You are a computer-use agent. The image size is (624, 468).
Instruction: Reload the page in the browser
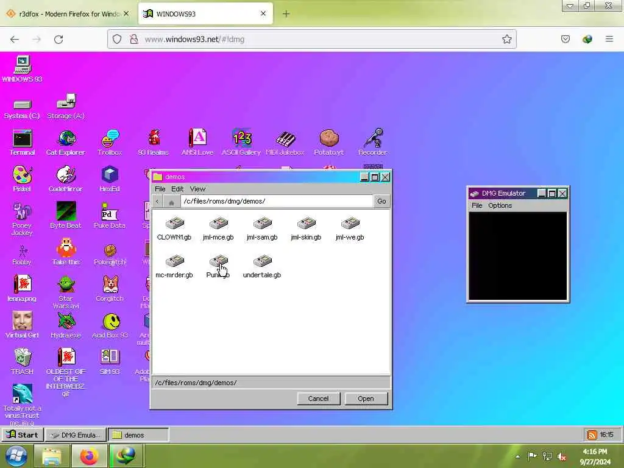pyautogui.click(x=58, y=40)
